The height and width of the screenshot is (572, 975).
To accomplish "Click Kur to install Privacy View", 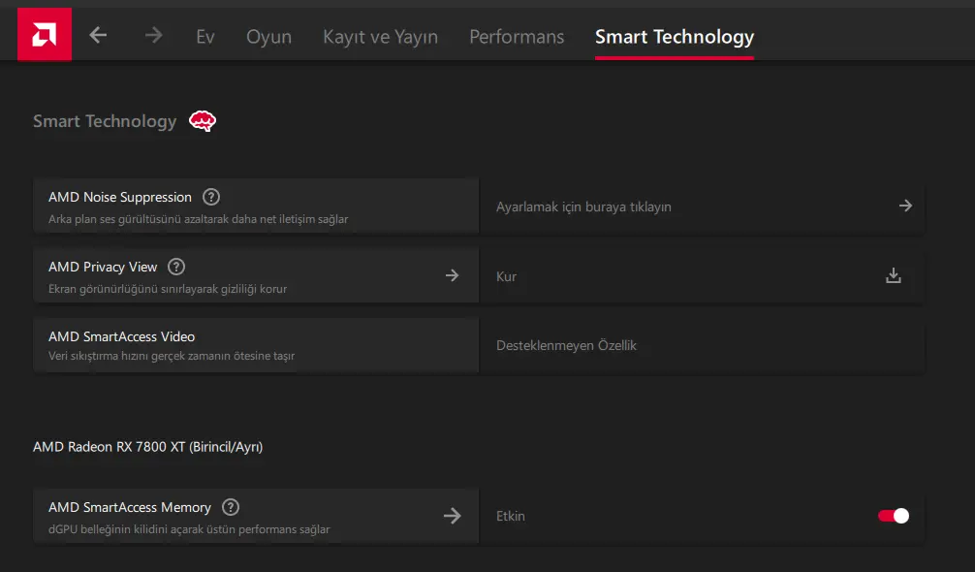I will (506, 276).
